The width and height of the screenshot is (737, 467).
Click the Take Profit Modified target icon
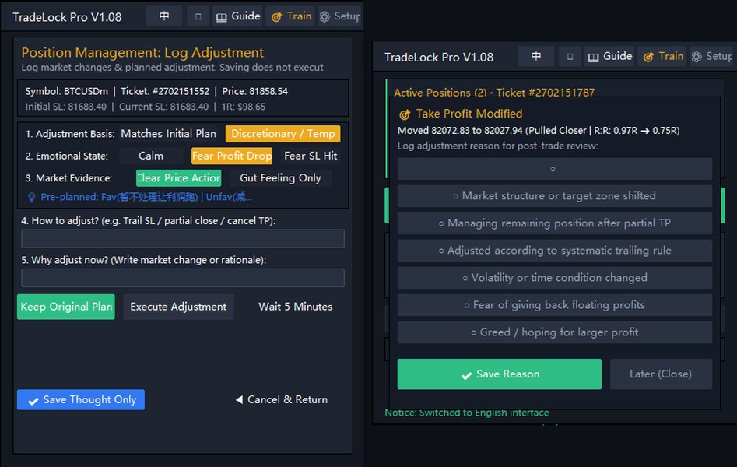(x=405, y=114)
